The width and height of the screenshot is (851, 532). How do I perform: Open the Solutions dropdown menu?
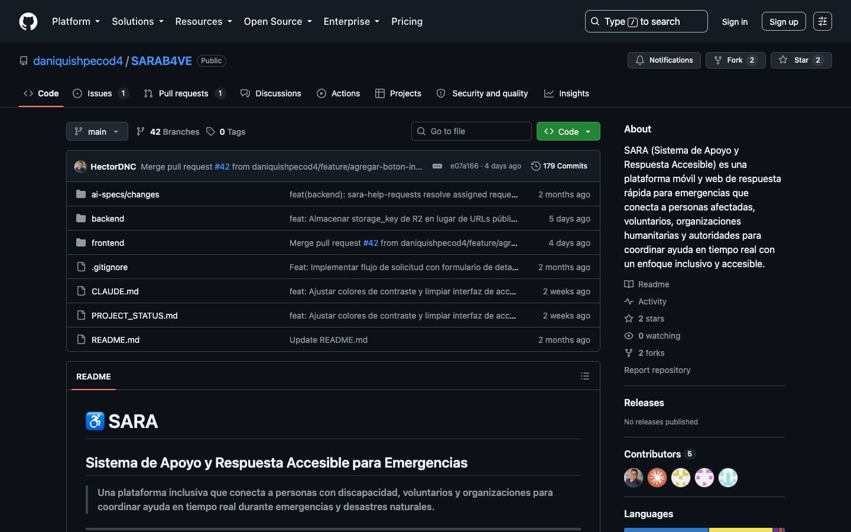point(138,21)
